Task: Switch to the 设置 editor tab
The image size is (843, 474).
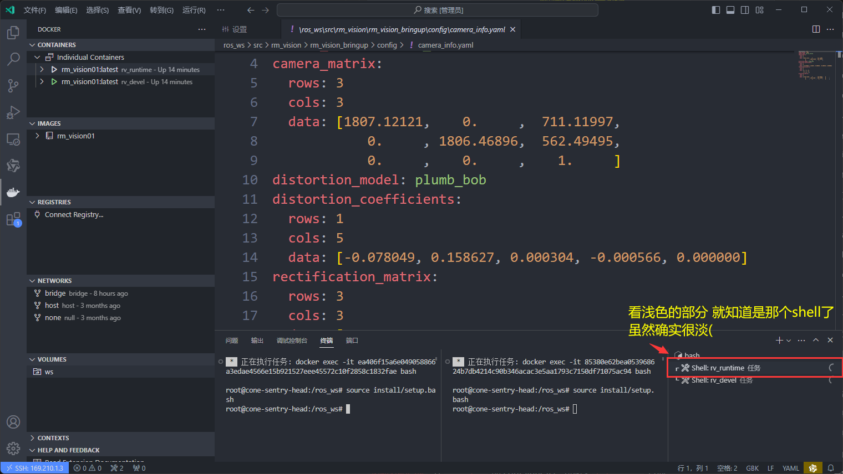Action: tap(240, 29)
